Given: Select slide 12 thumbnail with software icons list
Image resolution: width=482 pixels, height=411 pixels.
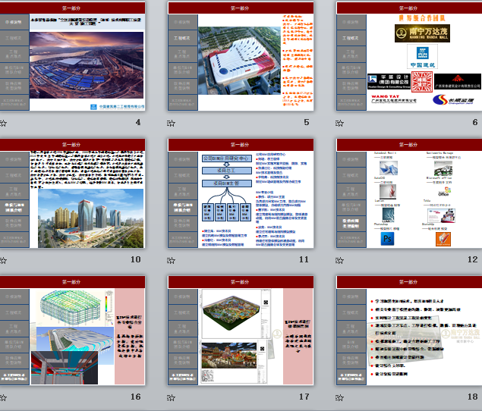Looking at the screenshot, I should (409, 193).
